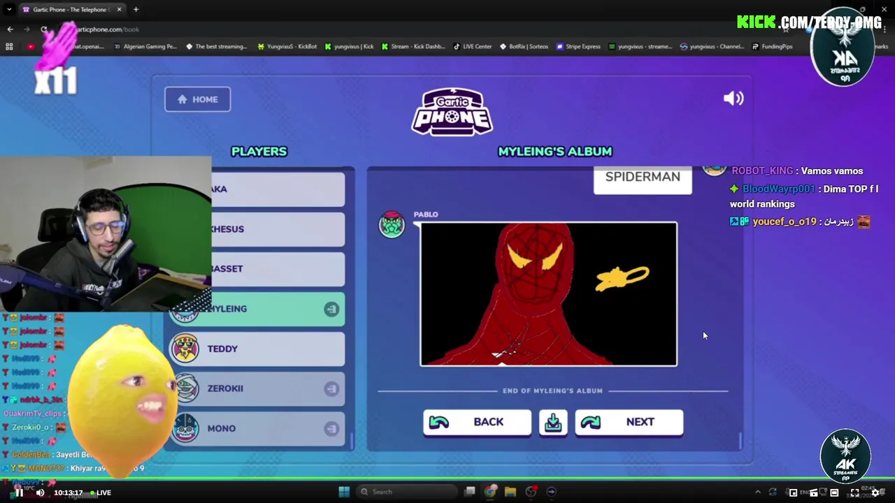Screen dimensions: 895x503
Task: Select player MONO in the players list
Action: pos(257,428)
